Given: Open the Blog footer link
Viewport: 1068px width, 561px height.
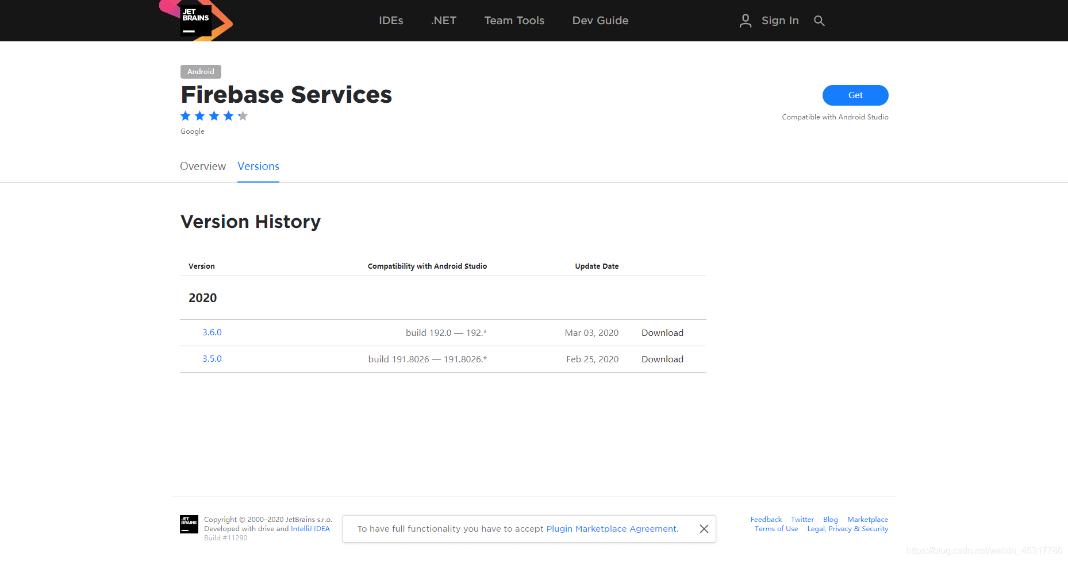Looking at the screenshot, I should coord(831,520).
